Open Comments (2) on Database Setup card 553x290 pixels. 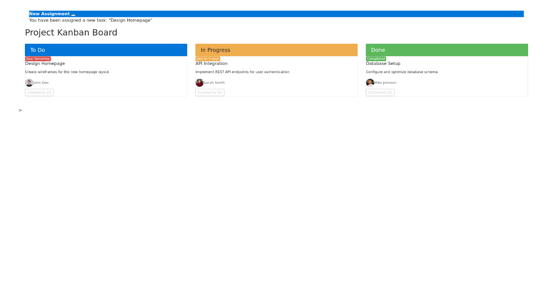pyautogui.click(x=380, y=92)
